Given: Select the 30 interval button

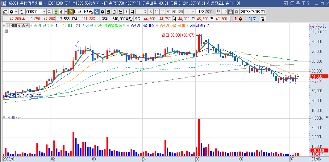Looking at the screenshot, I should point(168,12).
